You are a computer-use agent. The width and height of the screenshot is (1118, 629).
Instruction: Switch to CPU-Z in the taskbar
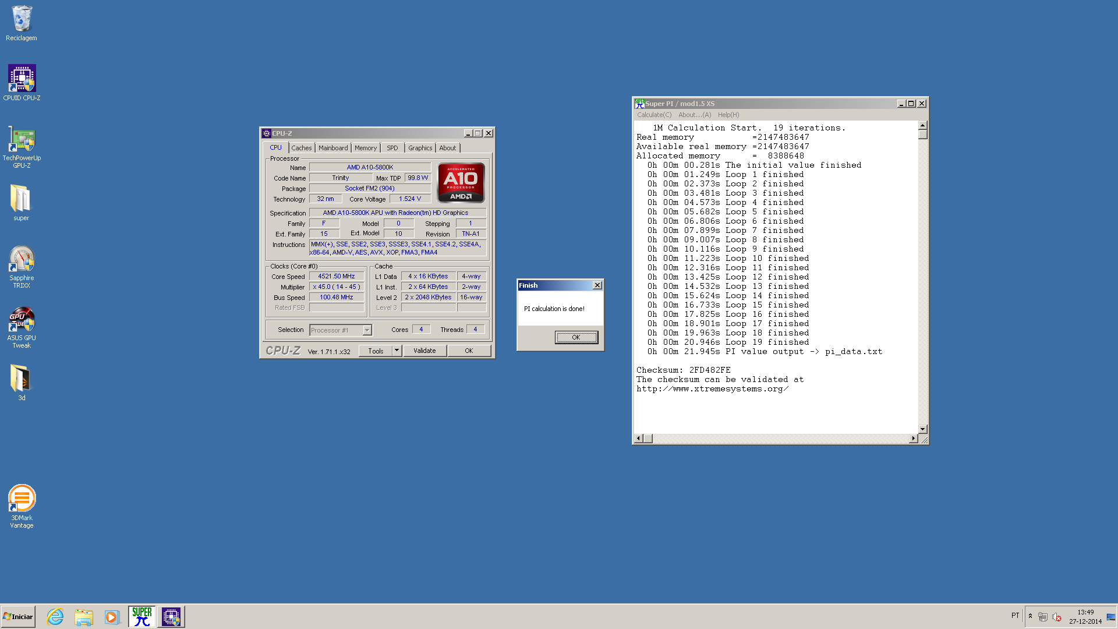pyautogui.click(x=171, y=617)
